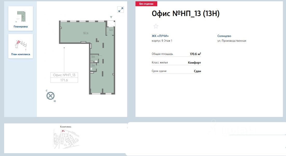Click the Класс жилья label
This screenshot has width=286, height=156.
click(160, 63)
